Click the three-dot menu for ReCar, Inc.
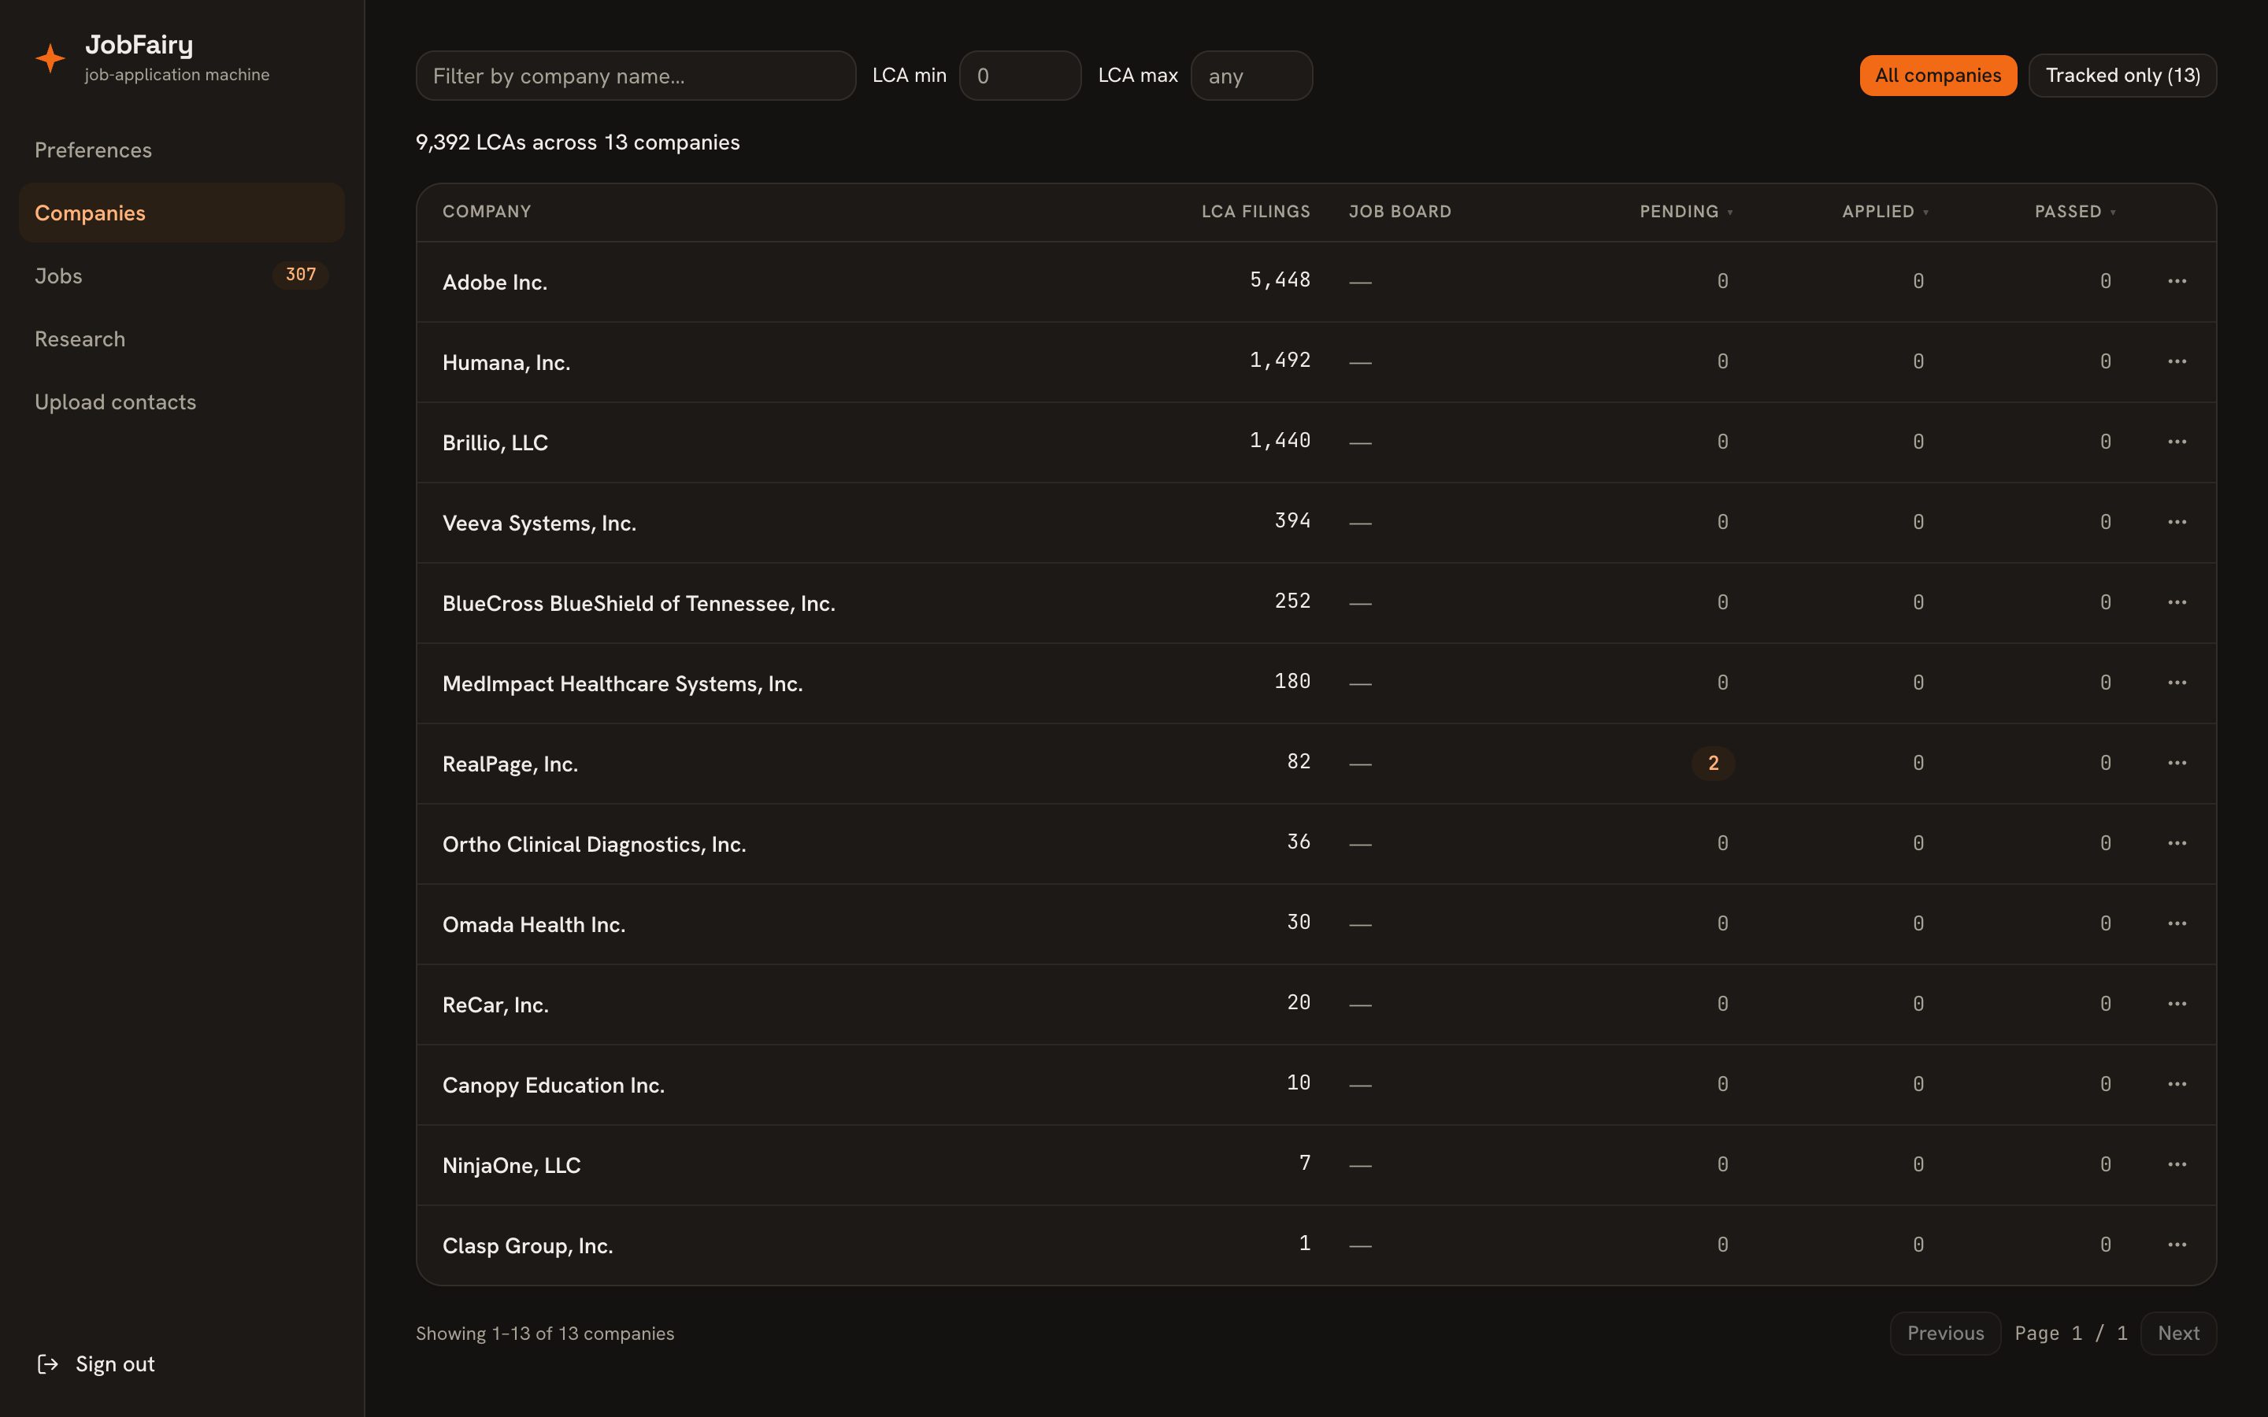 pyautogui.click(x=2176, y=1004)
